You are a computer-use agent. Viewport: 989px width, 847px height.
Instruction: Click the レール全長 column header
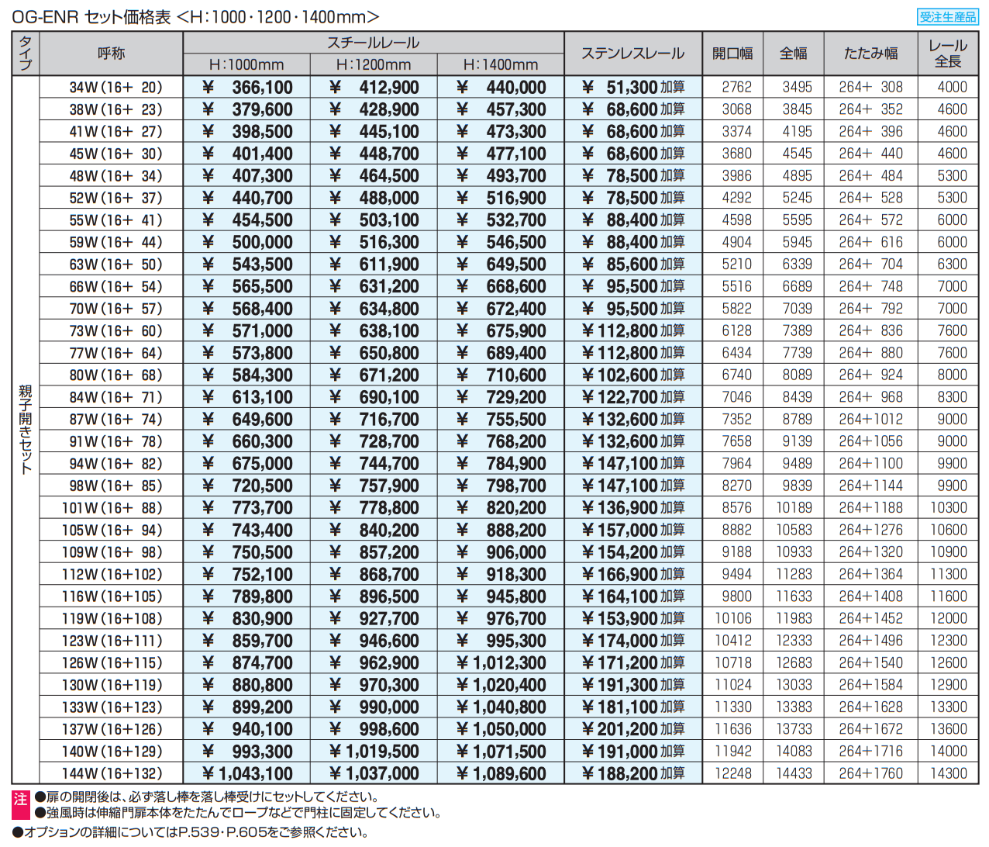coord(948,54)
